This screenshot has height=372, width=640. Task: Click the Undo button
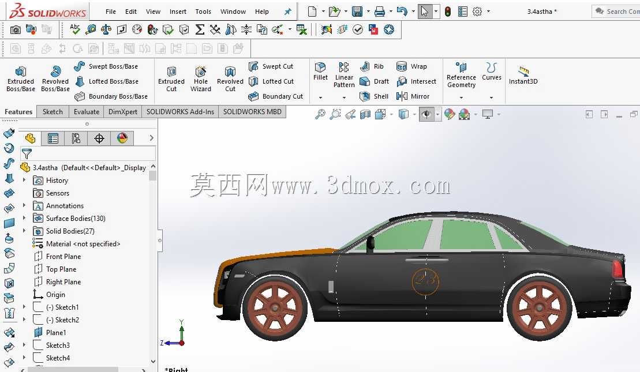tap(402, 12)
